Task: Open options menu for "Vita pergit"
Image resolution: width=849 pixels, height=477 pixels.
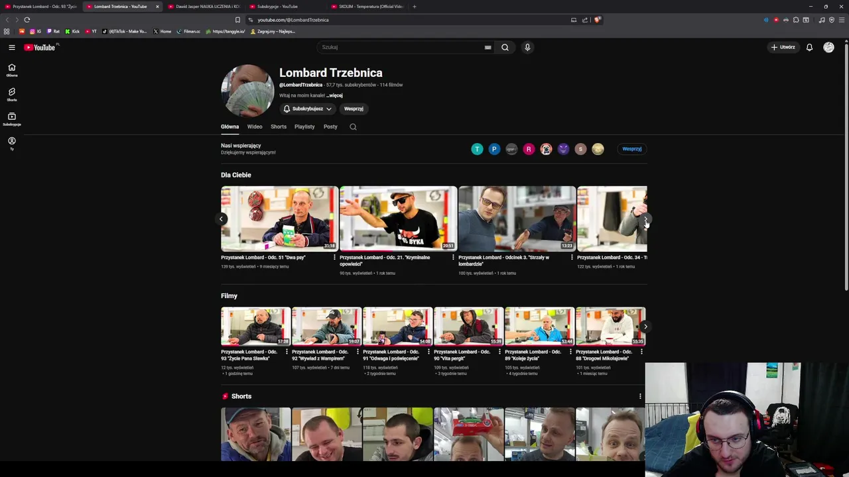Action: (499, 352)
